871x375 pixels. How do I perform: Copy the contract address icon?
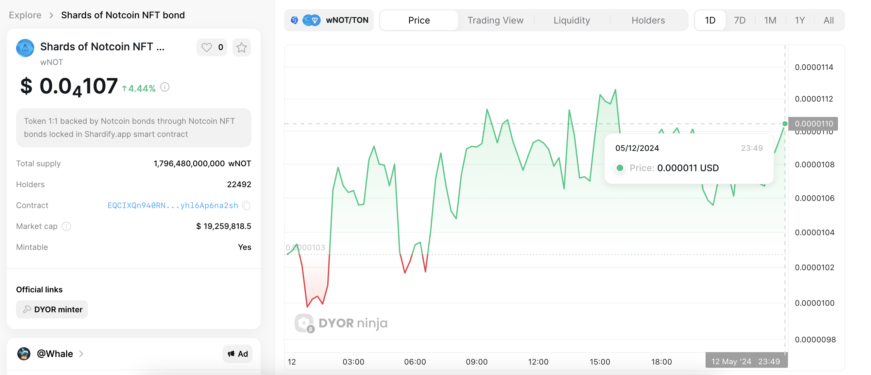(247, 205)
